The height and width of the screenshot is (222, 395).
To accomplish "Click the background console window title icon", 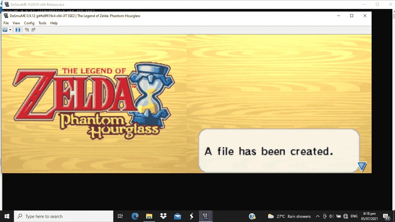I will click(7, 5).
